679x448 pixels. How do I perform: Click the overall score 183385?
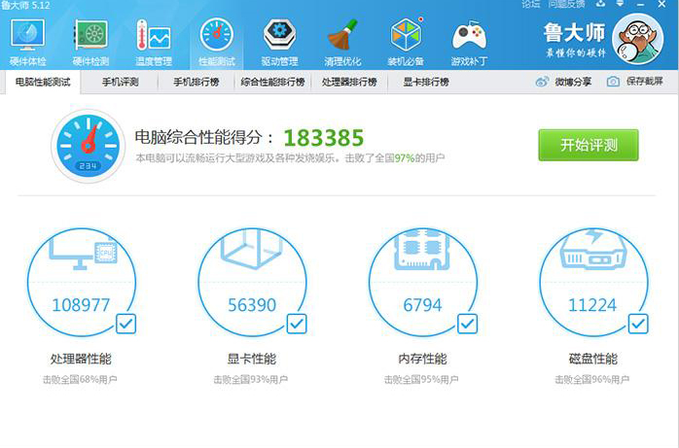[x=324, y=138]
